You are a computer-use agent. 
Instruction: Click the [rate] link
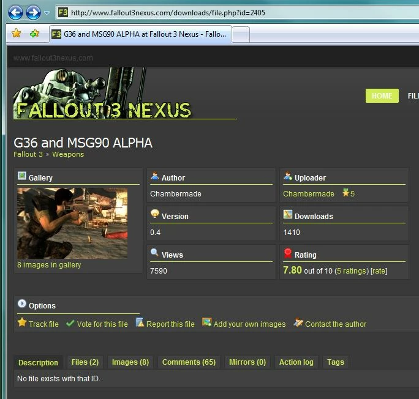[x=379, y=271]
